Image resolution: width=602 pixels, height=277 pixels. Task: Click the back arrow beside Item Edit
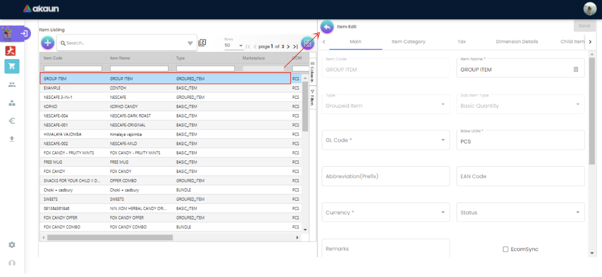click(327, 27)
